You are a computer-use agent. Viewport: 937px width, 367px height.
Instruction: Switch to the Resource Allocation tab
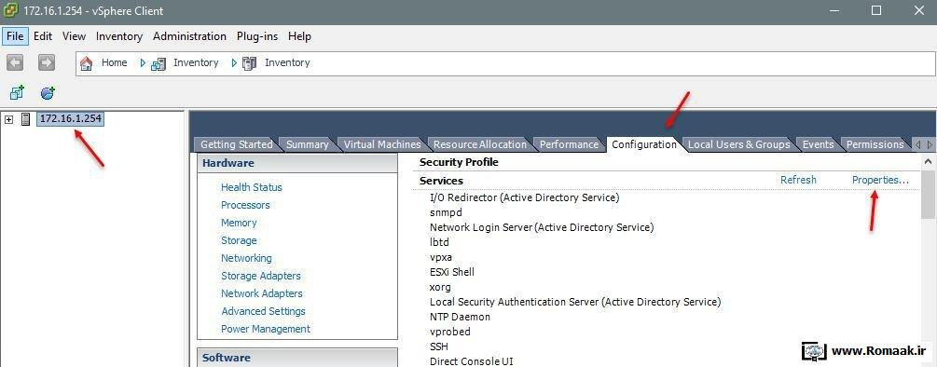(480, 144)
